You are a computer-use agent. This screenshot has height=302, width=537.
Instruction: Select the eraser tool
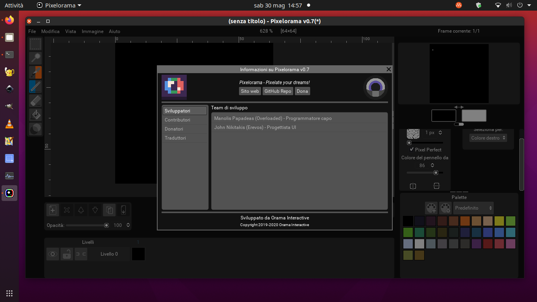[x=35, y=101]
